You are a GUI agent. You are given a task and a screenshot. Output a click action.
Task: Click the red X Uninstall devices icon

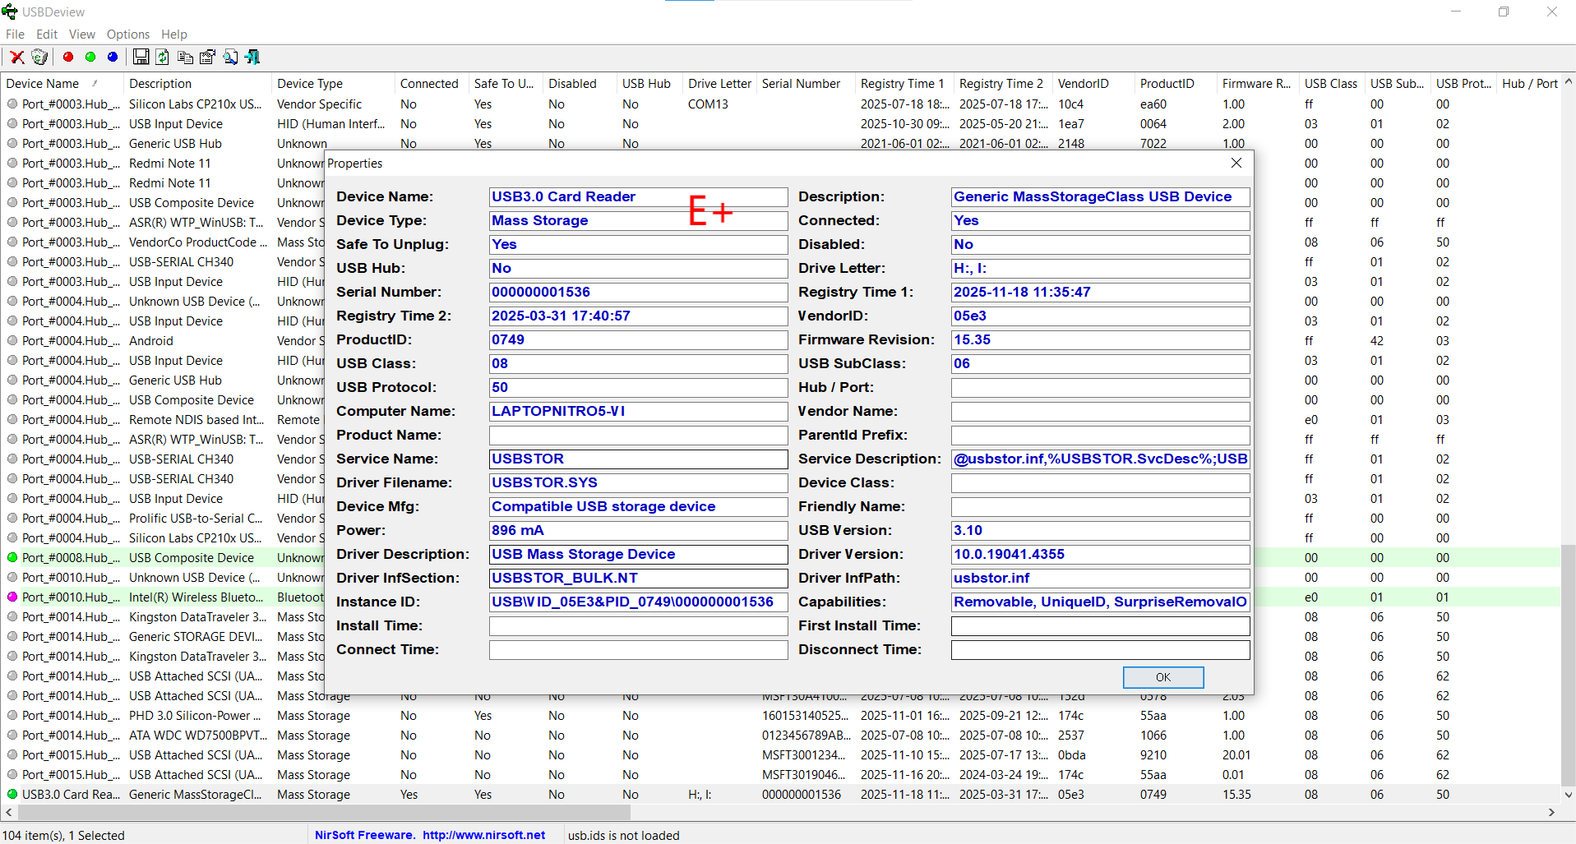click(x=16, y=57)
